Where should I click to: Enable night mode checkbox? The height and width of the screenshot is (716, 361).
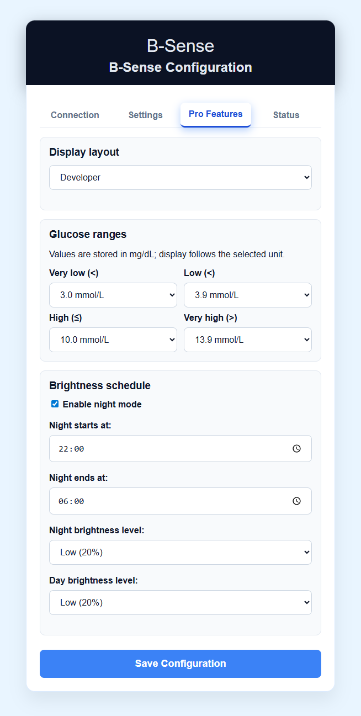55,404
